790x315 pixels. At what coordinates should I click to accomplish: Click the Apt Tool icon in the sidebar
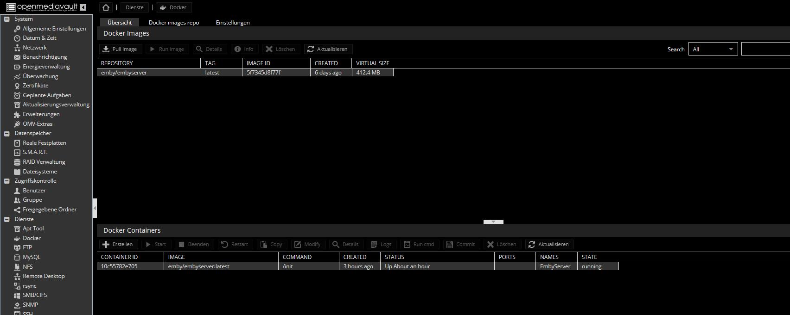tap(17, 229)
